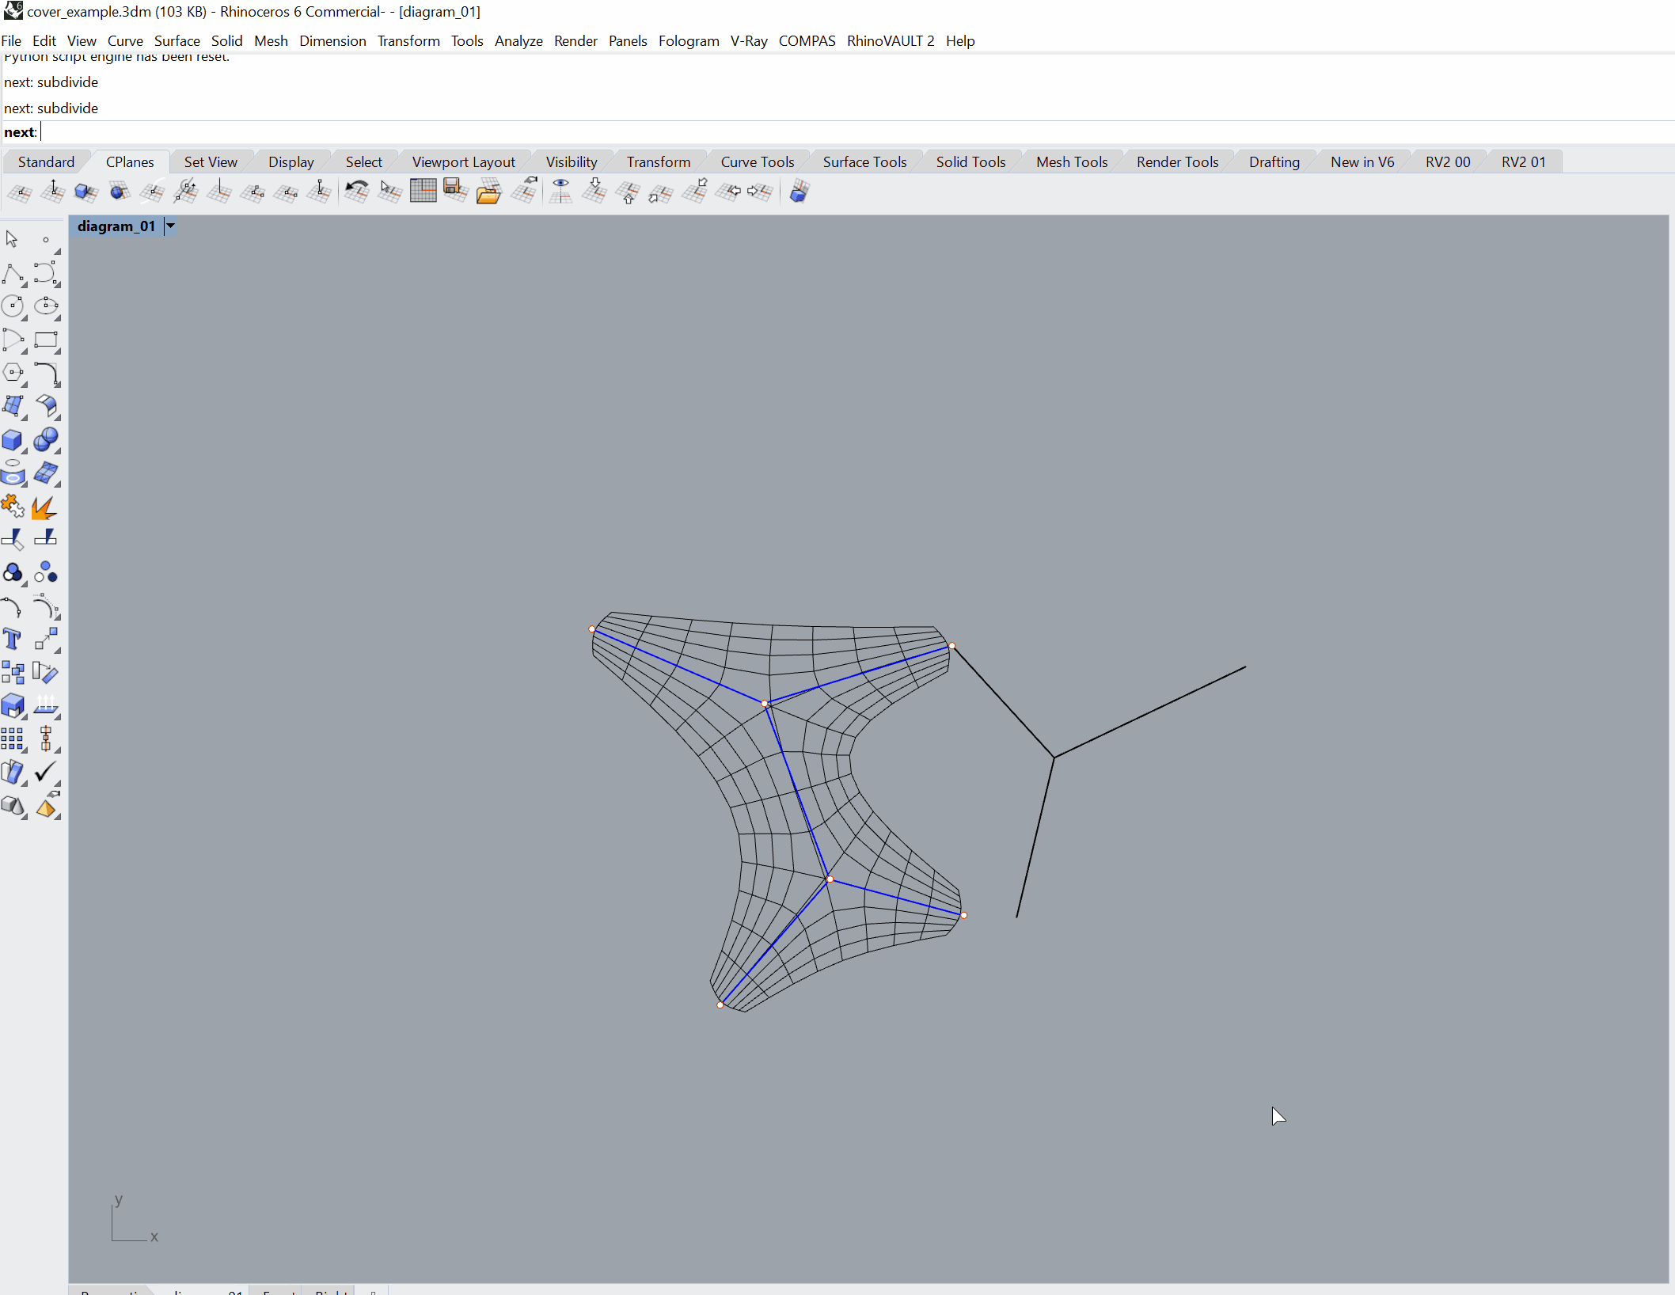Viewport: 1675px width, 1295px height.
Task: Click the Set CPlane elevation icon
Action: coord(53,191)
